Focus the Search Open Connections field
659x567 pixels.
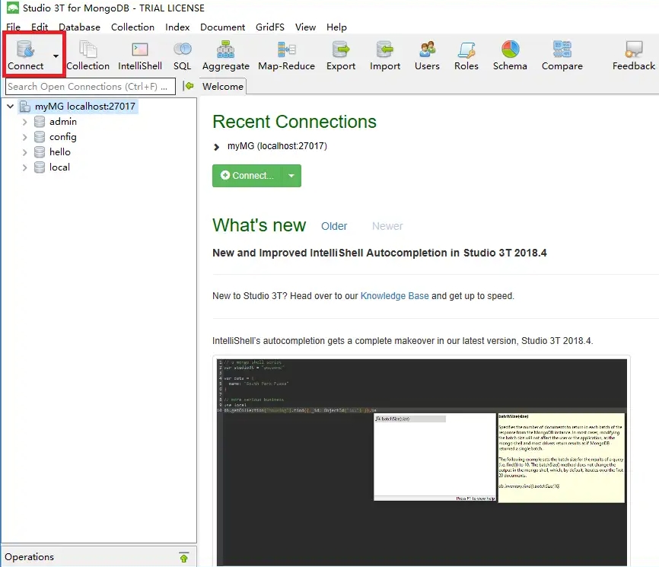91,86
